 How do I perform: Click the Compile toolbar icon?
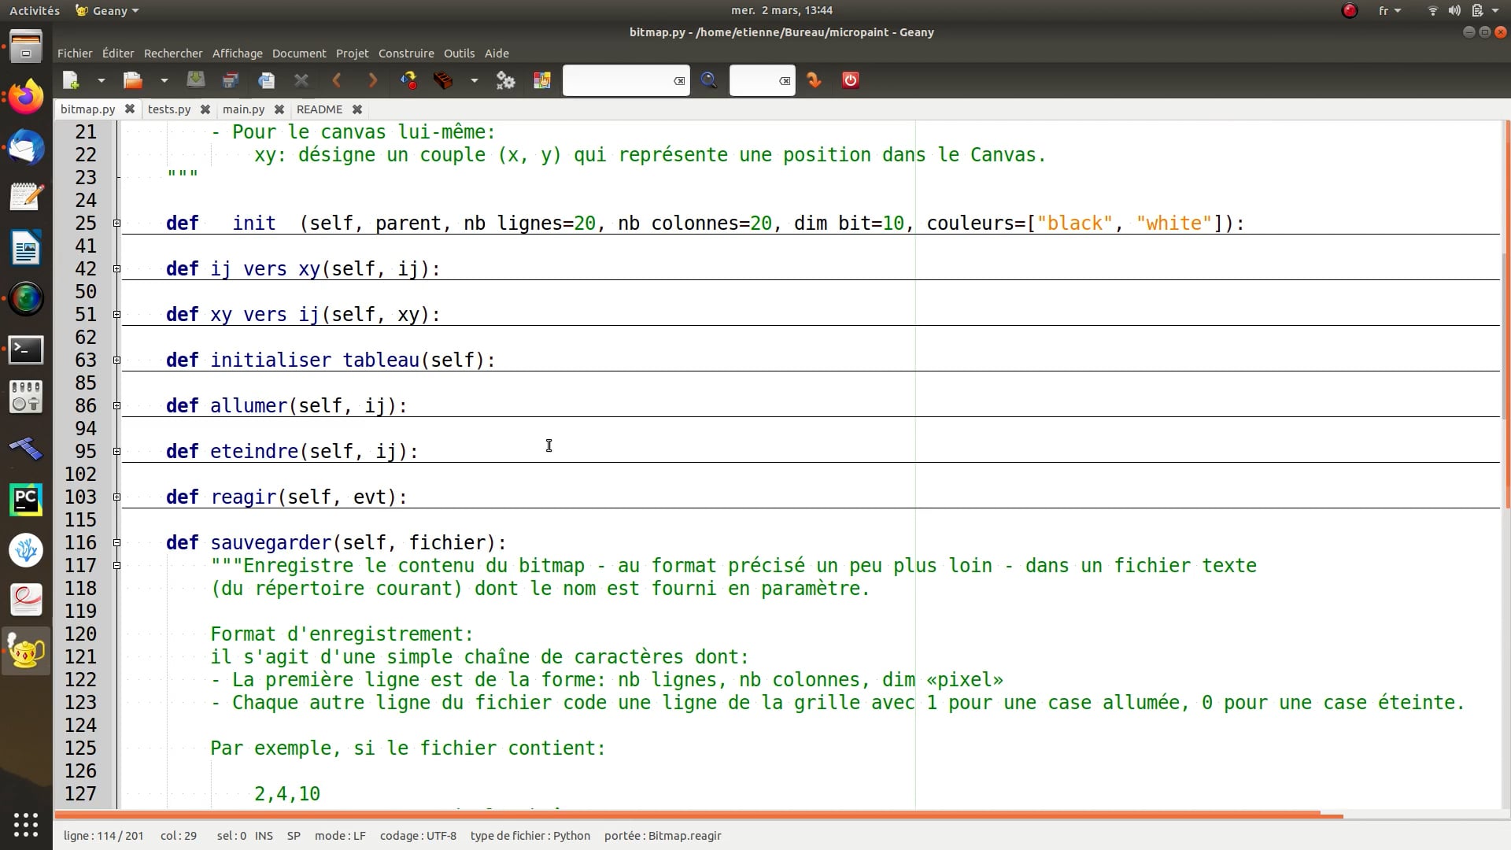click(408, 80)
